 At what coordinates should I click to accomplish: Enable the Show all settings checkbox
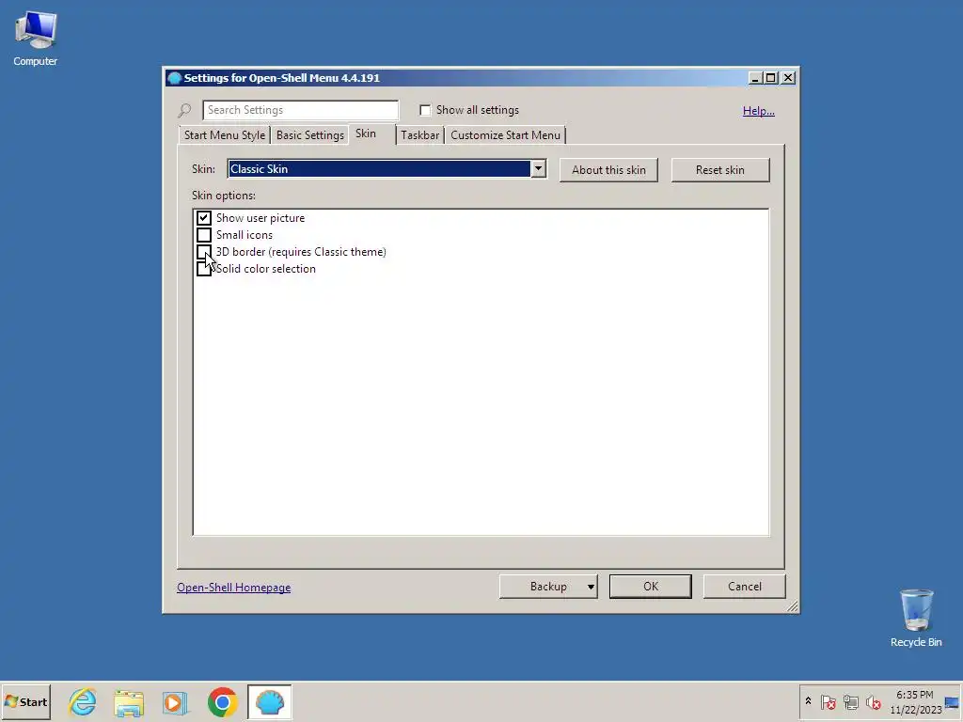pyautogui.click(x=425, y=110)
